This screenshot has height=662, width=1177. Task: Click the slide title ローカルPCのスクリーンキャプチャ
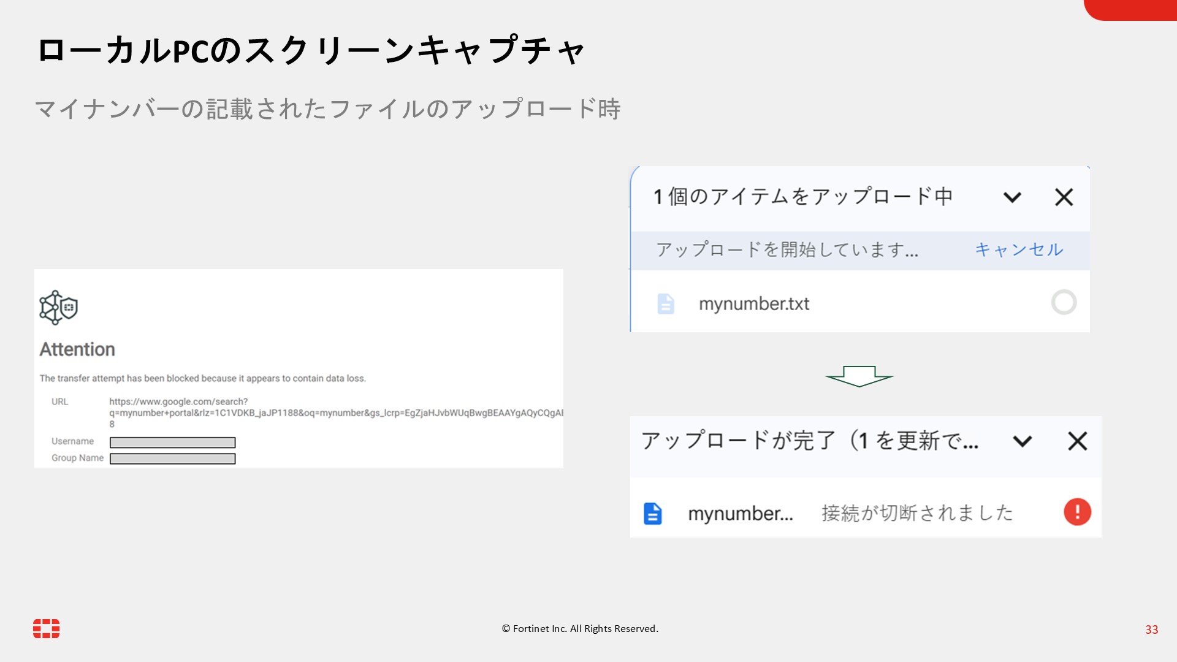(311, 50)
